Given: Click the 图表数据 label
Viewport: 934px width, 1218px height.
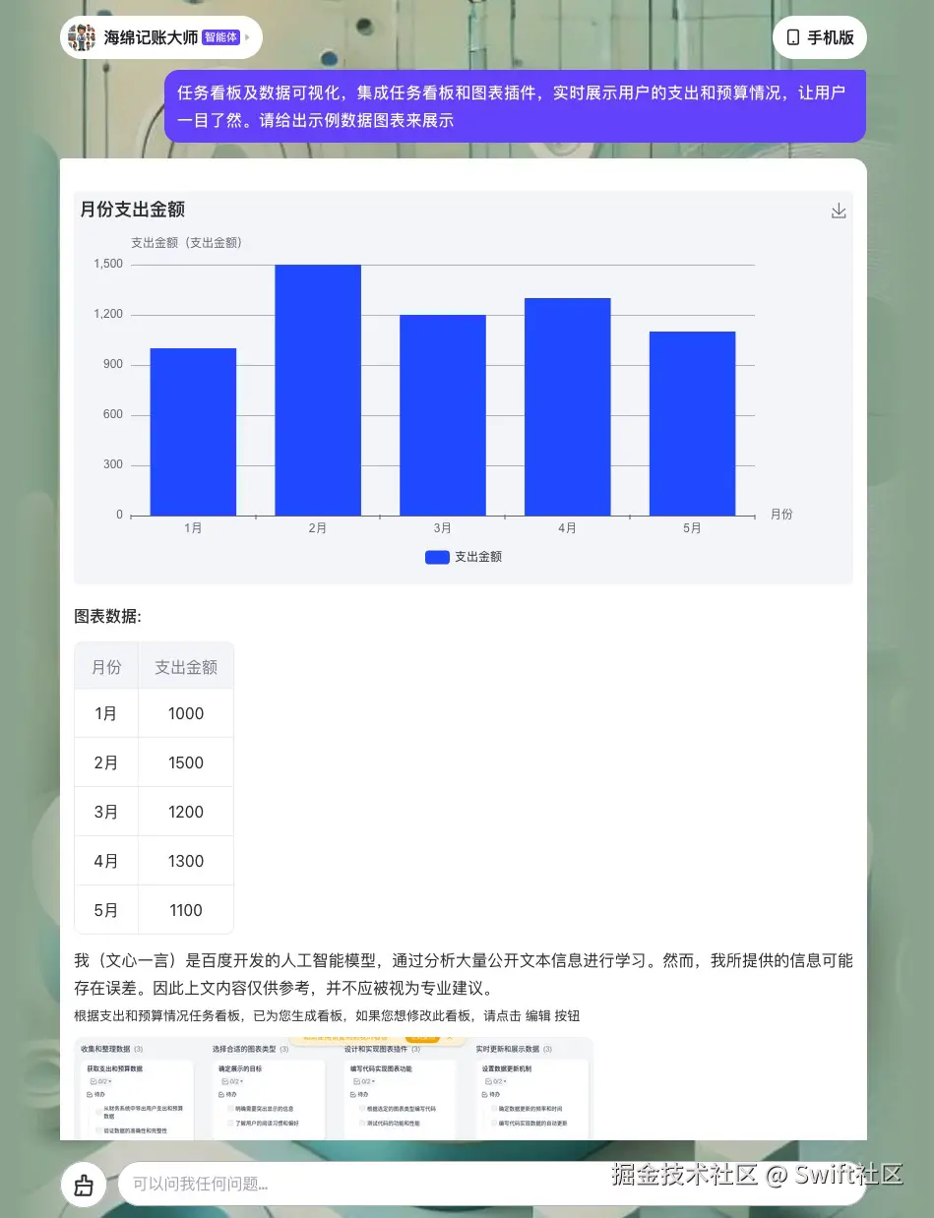Looking at the screenshot, I should pos(107,617).
